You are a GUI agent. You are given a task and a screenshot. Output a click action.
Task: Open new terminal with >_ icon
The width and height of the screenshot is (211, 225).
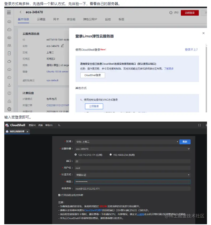[x=59, y=125]
